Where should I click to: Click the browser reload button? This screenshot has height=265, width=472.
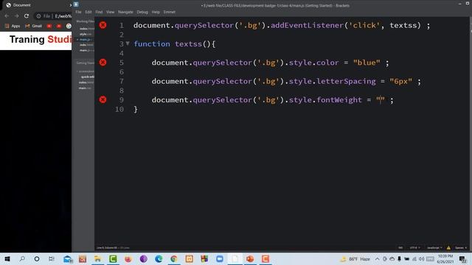27,16
